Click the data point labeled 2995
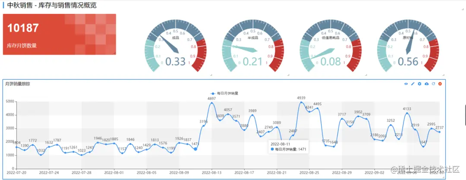The width and height of the screenshot is (466, 180). click(x=431, y=128)
